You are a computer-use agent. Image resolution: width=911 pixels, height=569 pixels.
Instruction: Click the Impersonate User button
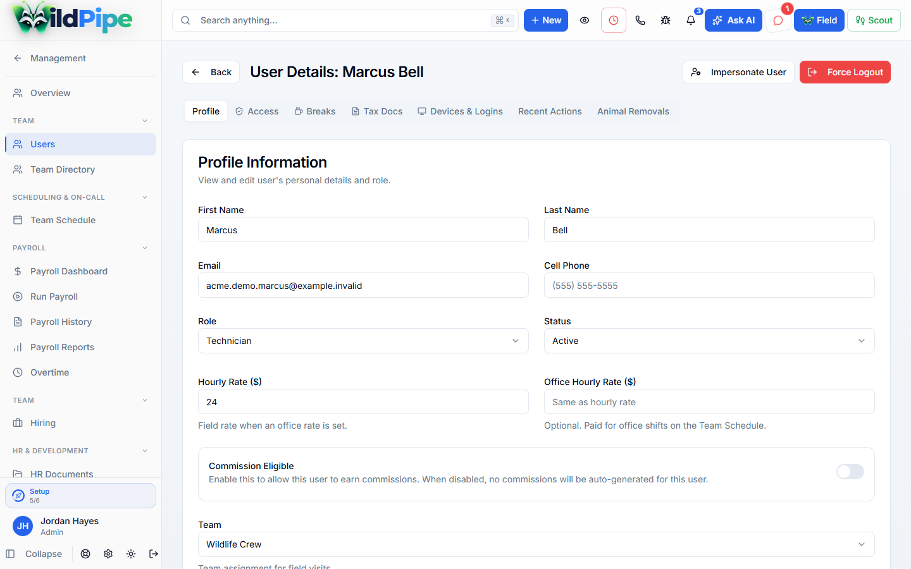tap(738, 72)
